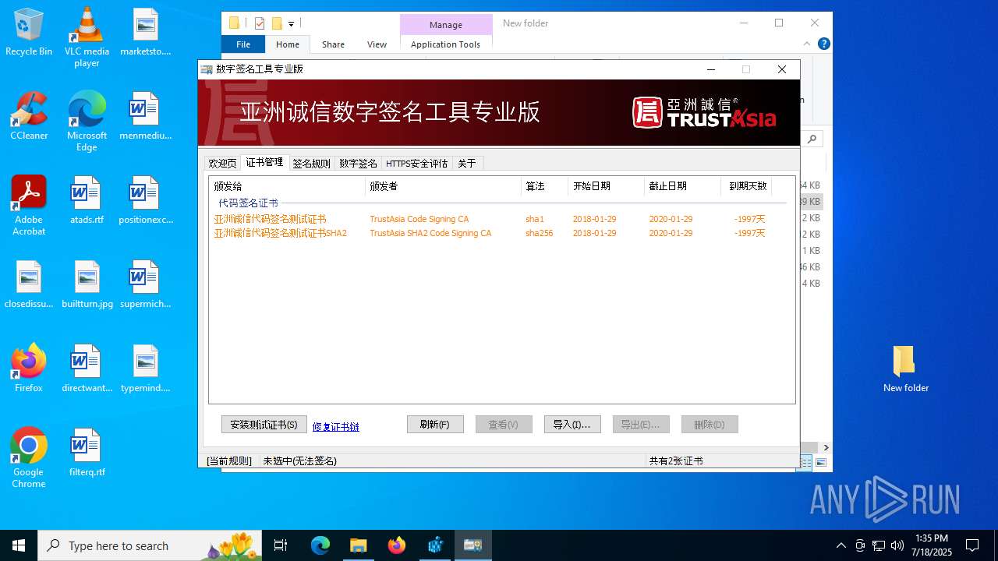Image resolution: width=998 pixels, height=561 pixels.
Task: Select the New folder desktop icon
Action: (906, 369)
